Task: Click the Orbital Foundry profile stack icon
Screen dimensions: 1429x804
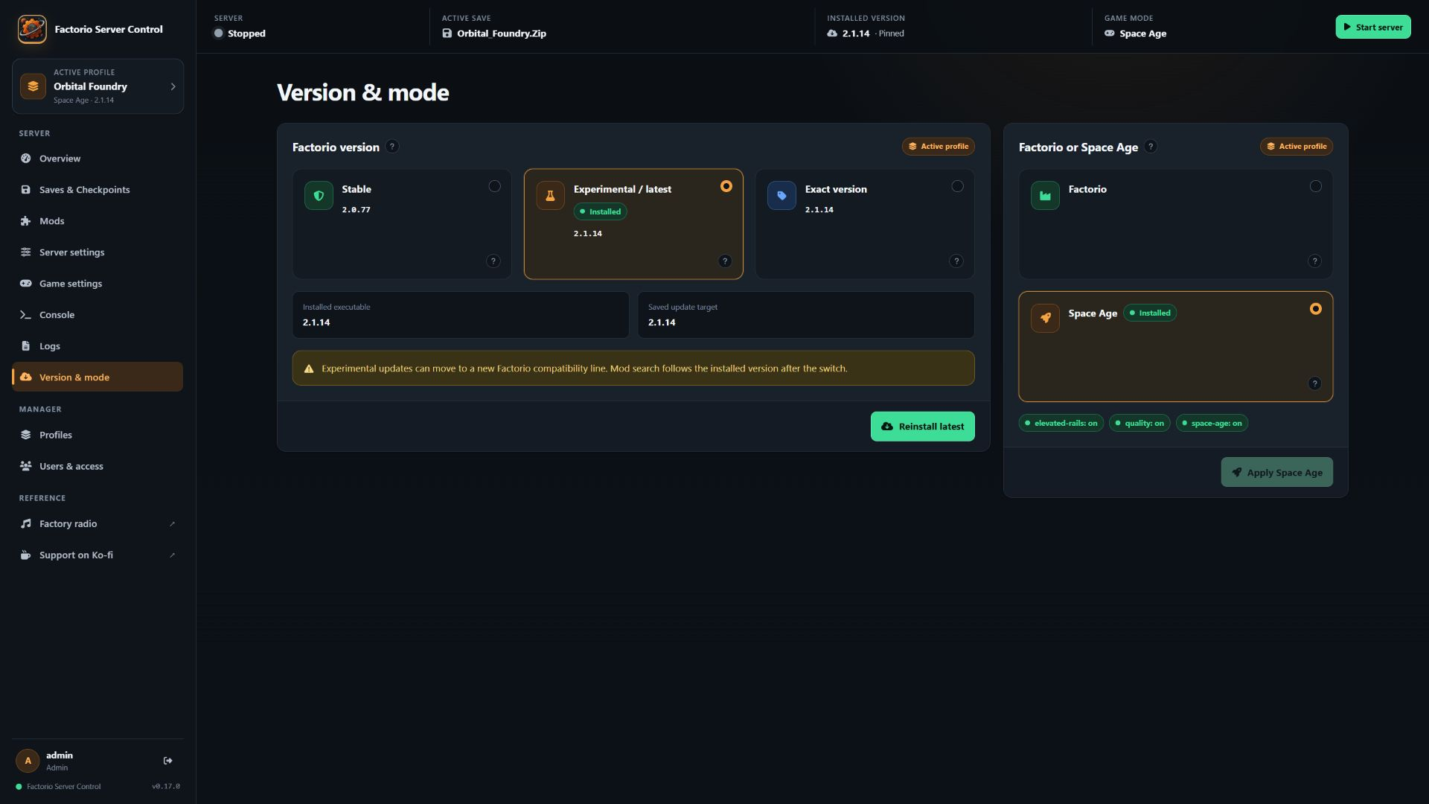Action: [33, 86]
